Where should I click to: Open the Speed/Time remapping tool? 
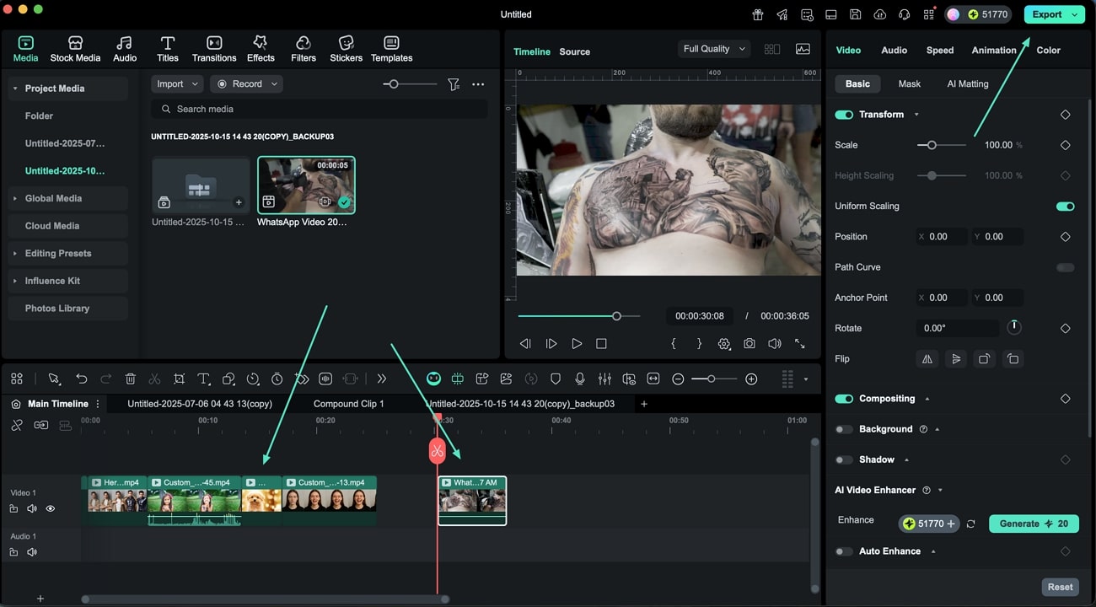(254, 379)
